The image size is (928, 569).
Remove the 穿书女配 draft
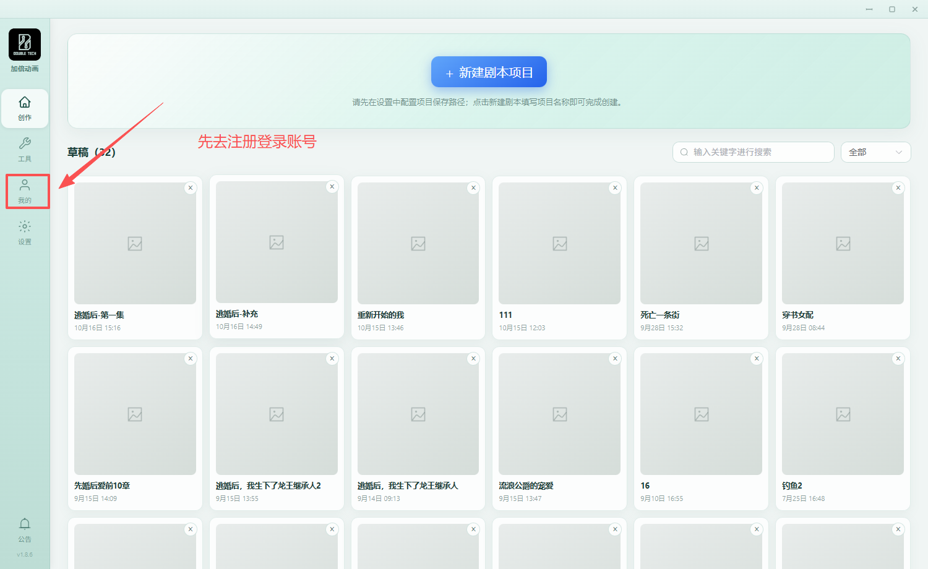pyautogui.click(x=898, y=188)
